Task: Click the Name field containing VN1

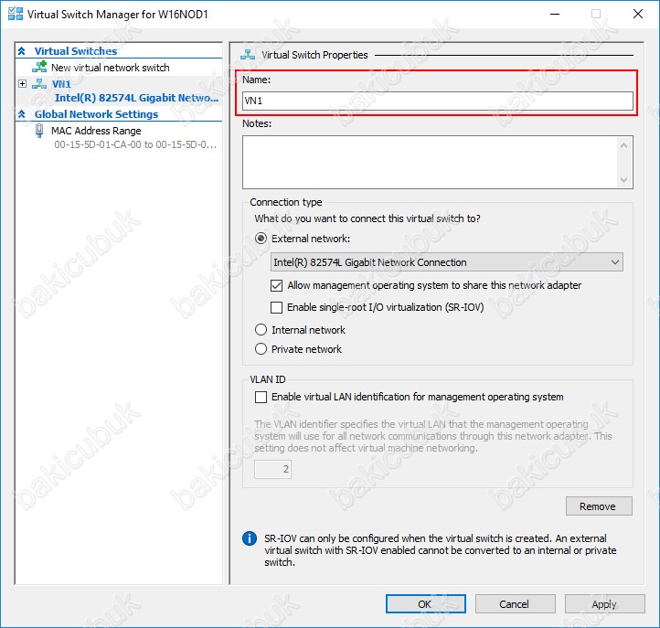Action: 438,101
